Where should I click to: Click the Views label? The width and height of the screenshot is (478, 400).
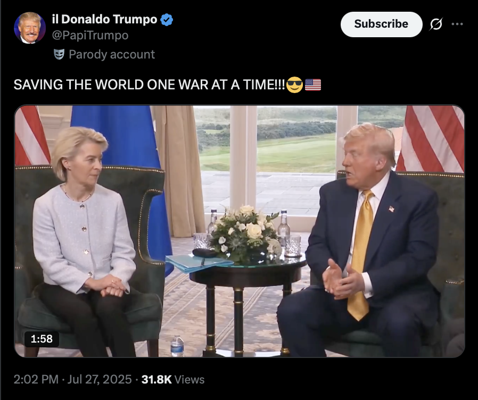189,380
